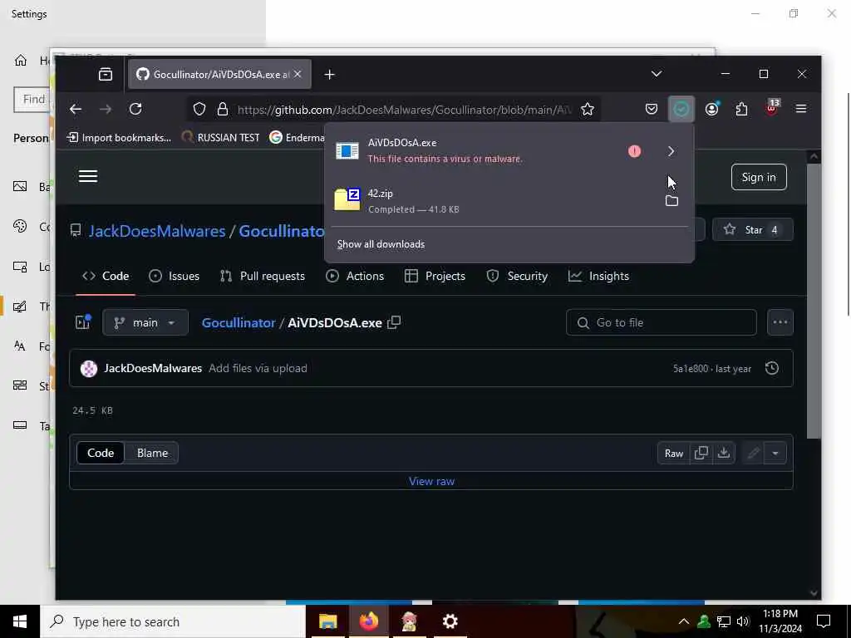Click the red malware warning icon

634,151
